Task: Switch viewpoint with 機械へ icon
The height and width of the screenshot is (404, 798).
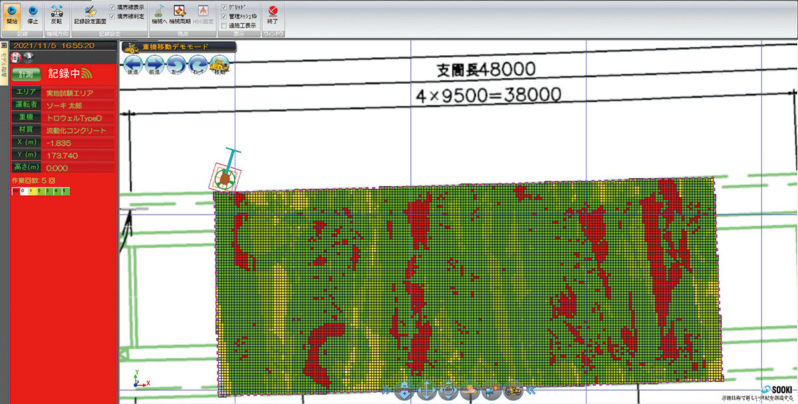Action: (x=158, y=14)
